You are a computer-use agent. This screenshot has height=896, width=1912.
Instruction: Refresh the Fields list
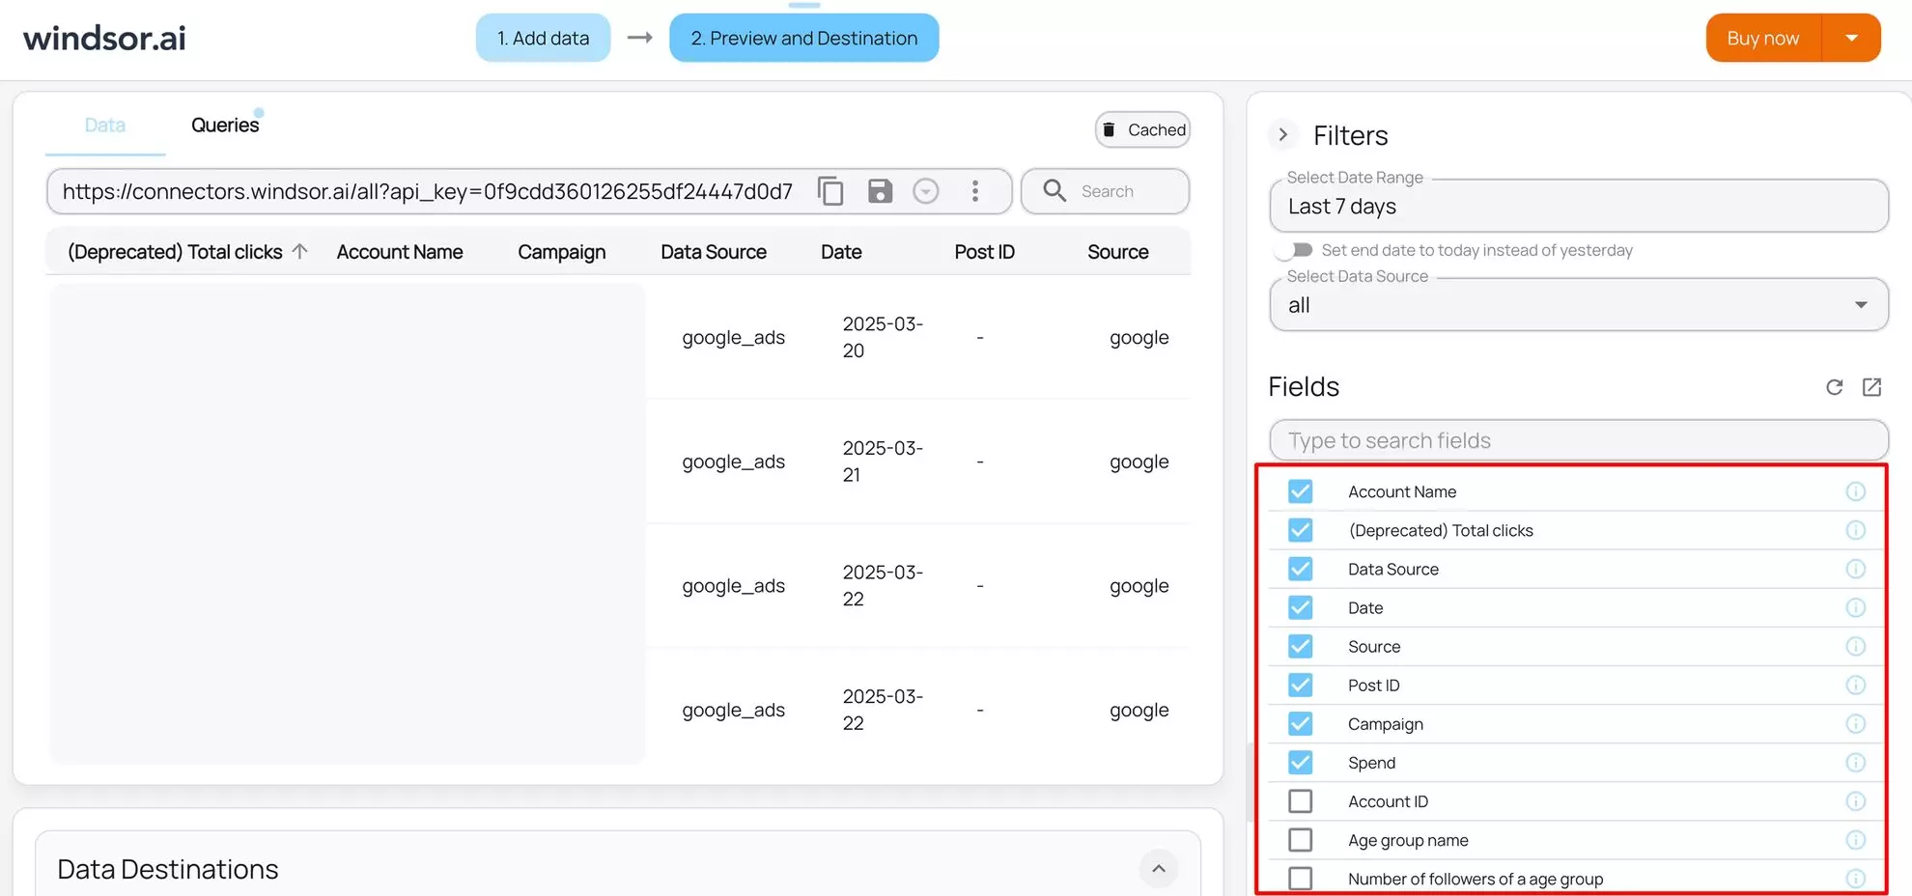1835,387
